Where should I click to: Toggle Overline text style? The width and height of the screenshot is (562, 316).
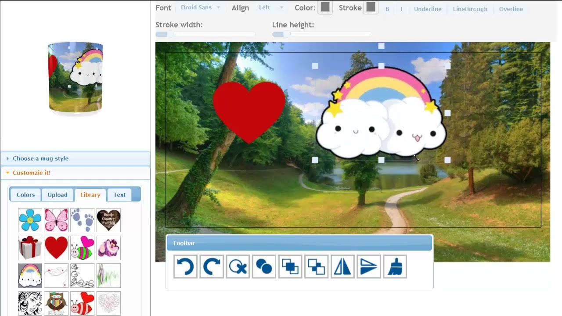point(511,9)
